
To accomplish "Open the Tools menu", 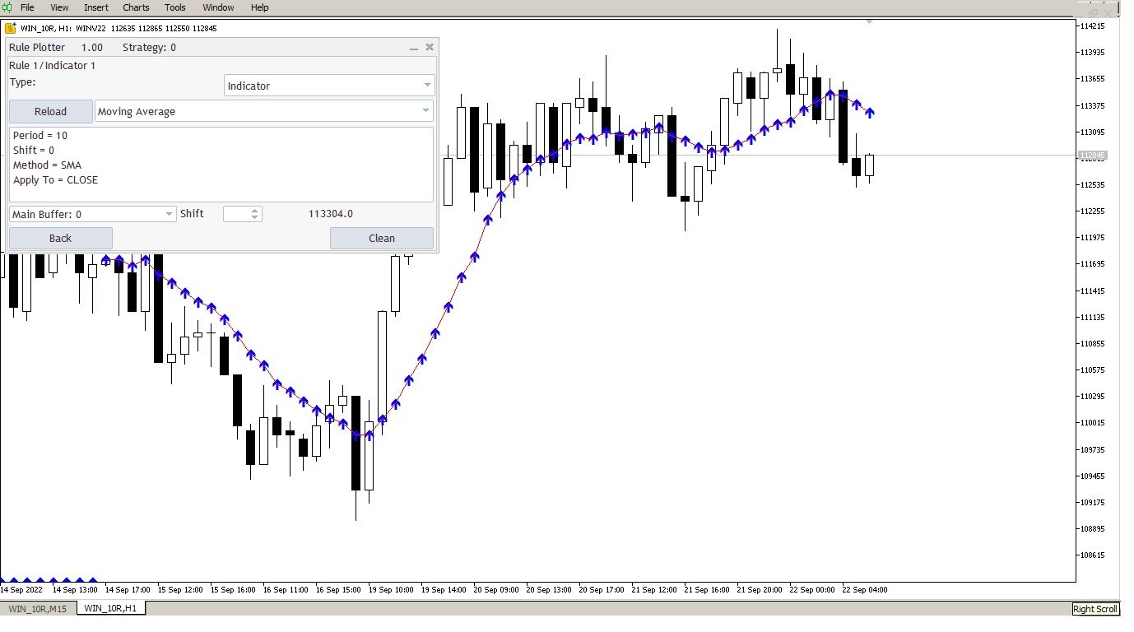I will [174, 7].
